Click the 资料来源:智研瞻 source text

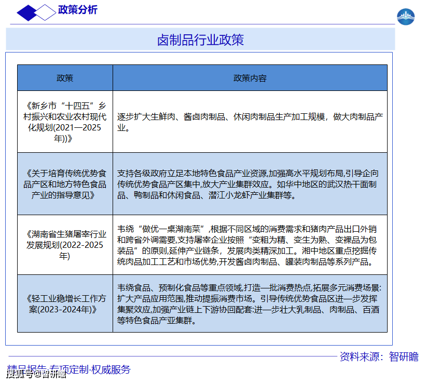coord(379,356)
